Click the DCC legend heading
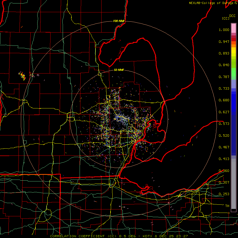The width and height of the screenshot is (238, 238). 232,16
